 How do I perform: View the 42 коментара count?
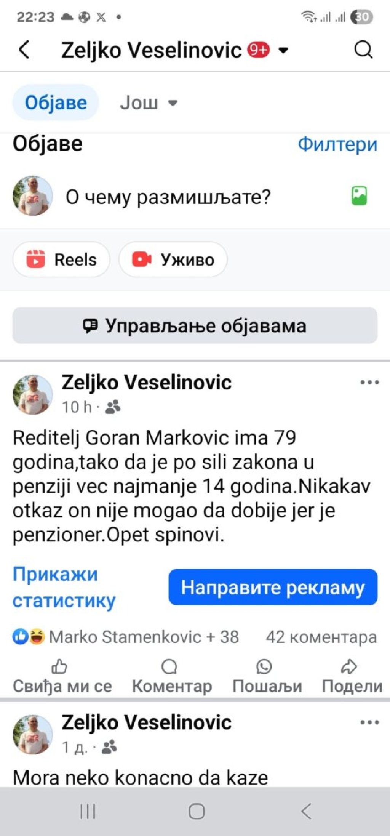(x=321, y=637)
